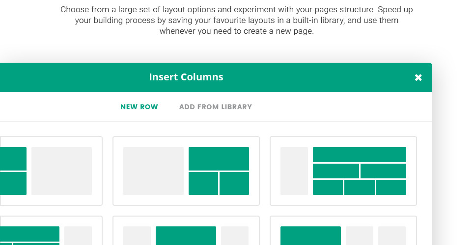Select layout with green column followed by two gray columns

click(343, 231)
